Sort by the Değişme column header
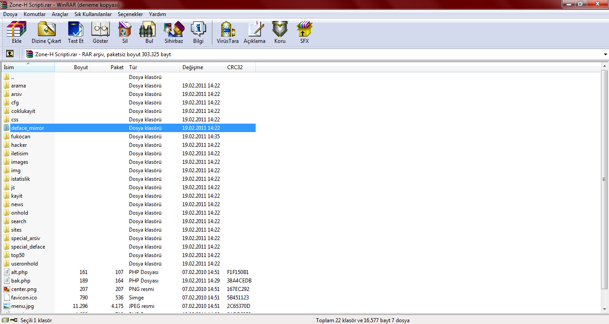 pos(202,67)
